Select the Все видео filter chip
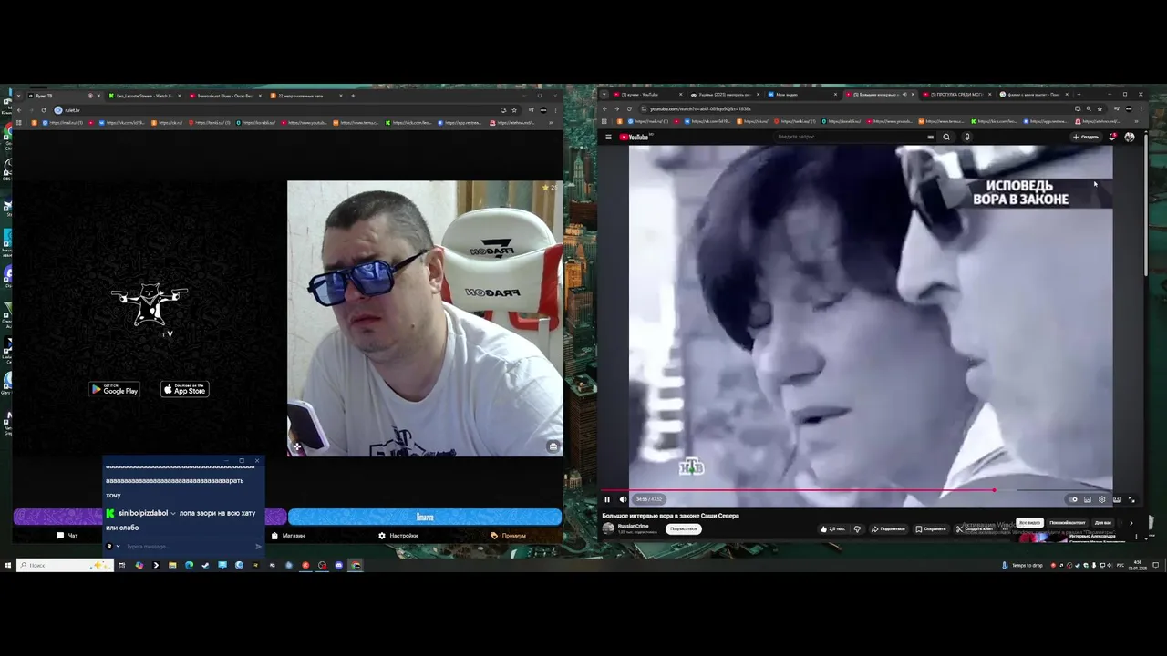This screenshot has width=1167, height=656. 1029,523
